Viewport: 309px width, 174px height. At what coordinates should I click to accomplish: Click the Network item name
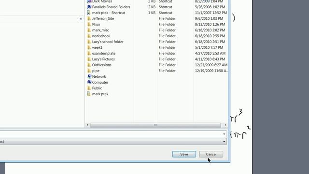point(99,76)
